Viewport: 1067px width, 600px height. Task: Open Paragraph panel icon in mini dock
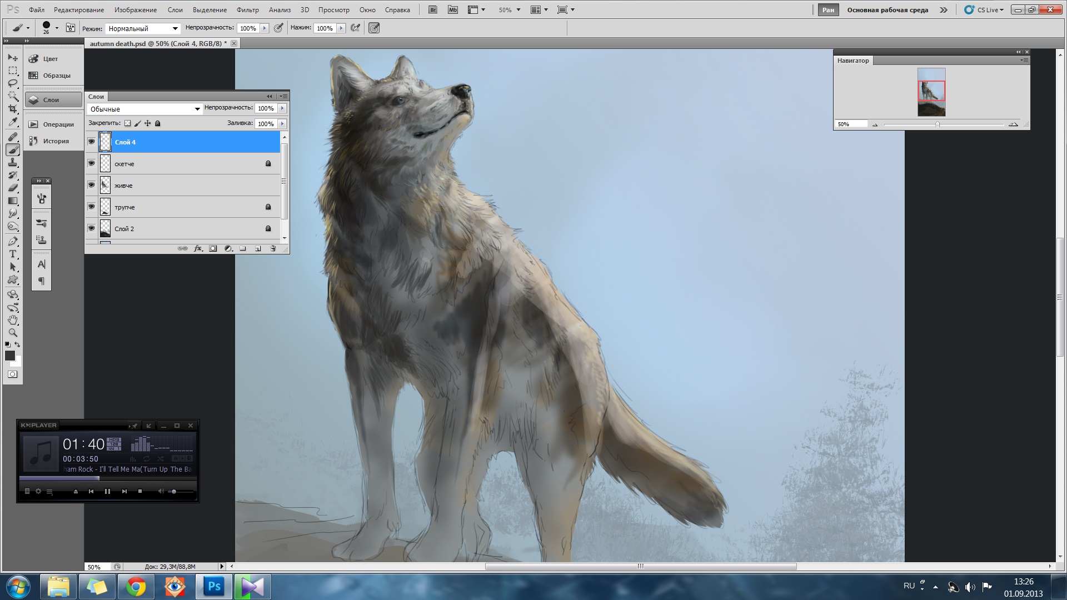[41, 281]
